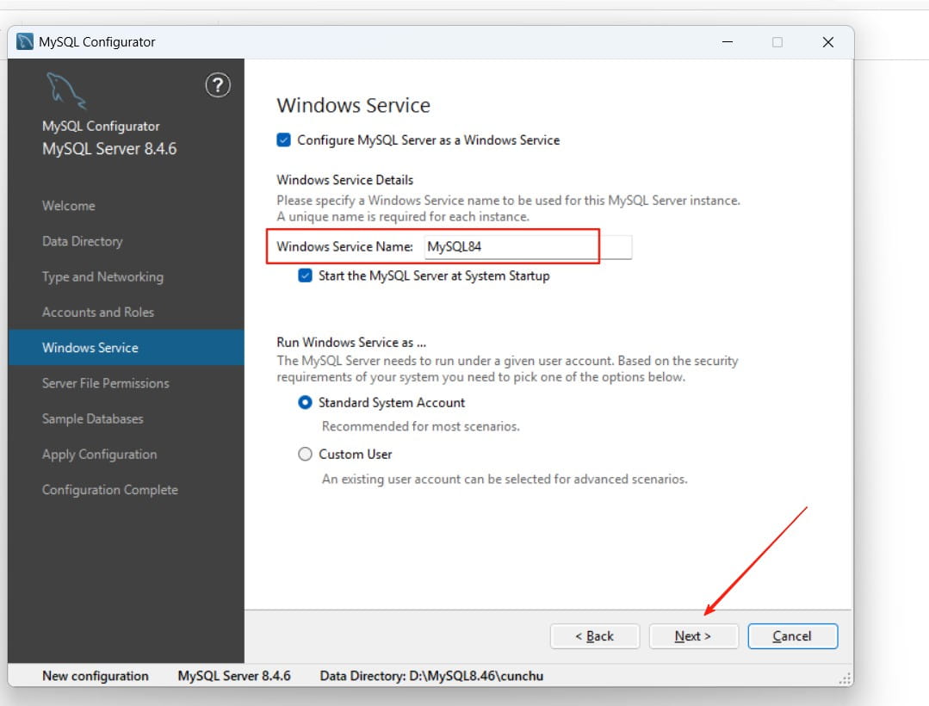Screen dimensions: 929x706
Task: Open the Data Directory step
Action: (83, 242)
